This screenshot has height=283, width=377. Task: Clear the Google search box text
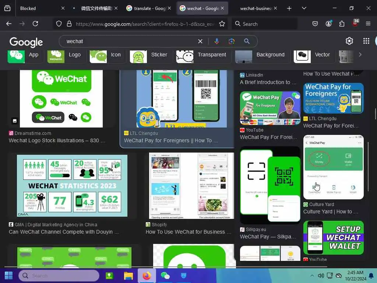click(200, 41)
